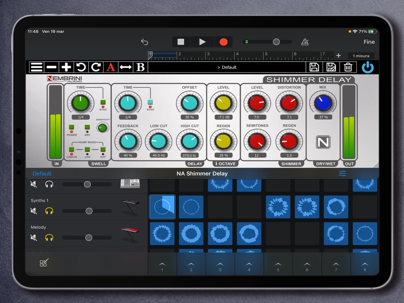404x303 pixels.
Task: Open the Melody red keyboard instrument icon
Action: [x=130, y=234]
